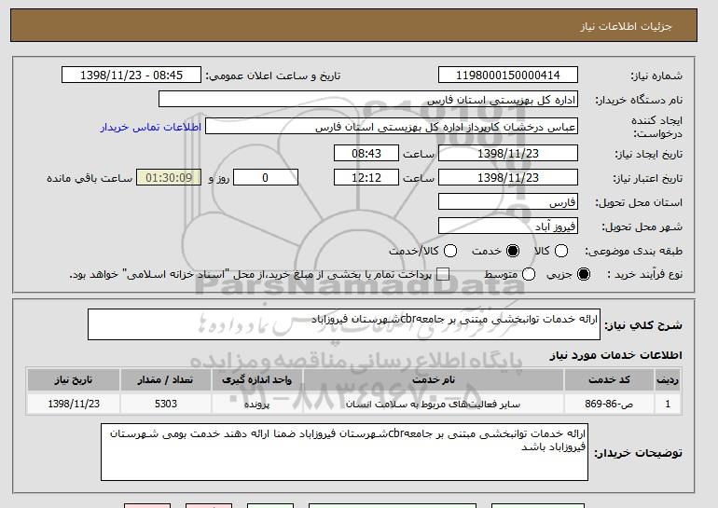Click the اطلاعات خدمات مورد نیاز heading
This screenshot has width=718, height=508.
pos(615,355)
